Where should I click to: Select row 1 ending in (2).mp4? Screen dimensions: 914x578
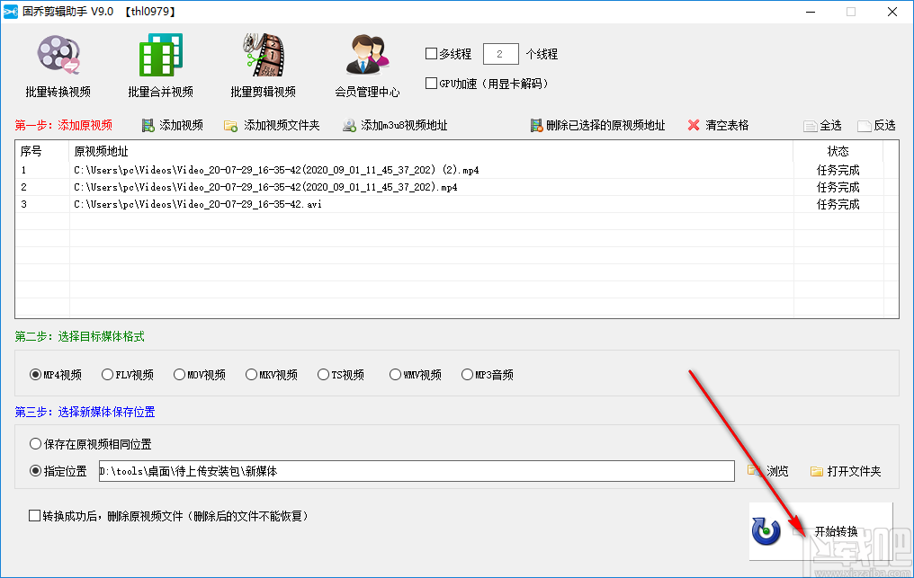click(x=456, y=170)
